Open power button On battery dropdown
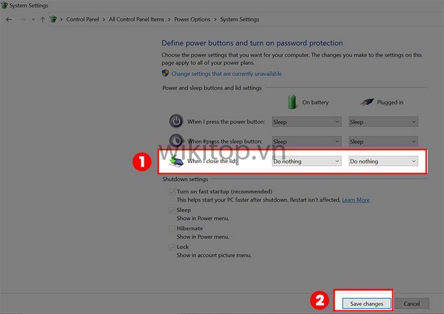This screenshot has height=314, width=444. pyautogui.click(x=306, y=122)
